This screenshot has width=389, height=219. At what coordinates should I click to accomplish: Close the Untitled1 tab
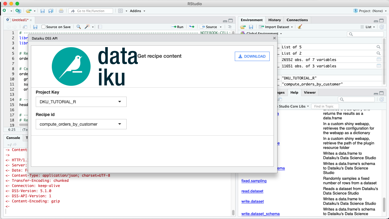pyautogui.click(x=31, y=20)
